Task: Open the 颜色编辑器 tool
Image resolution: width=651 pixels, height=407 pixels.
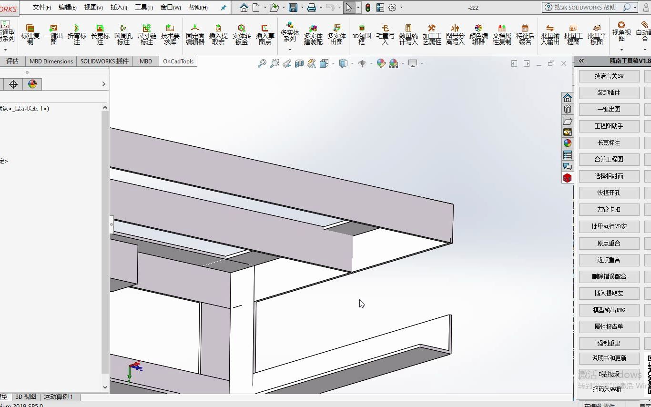Action: [x=478, y=34]
